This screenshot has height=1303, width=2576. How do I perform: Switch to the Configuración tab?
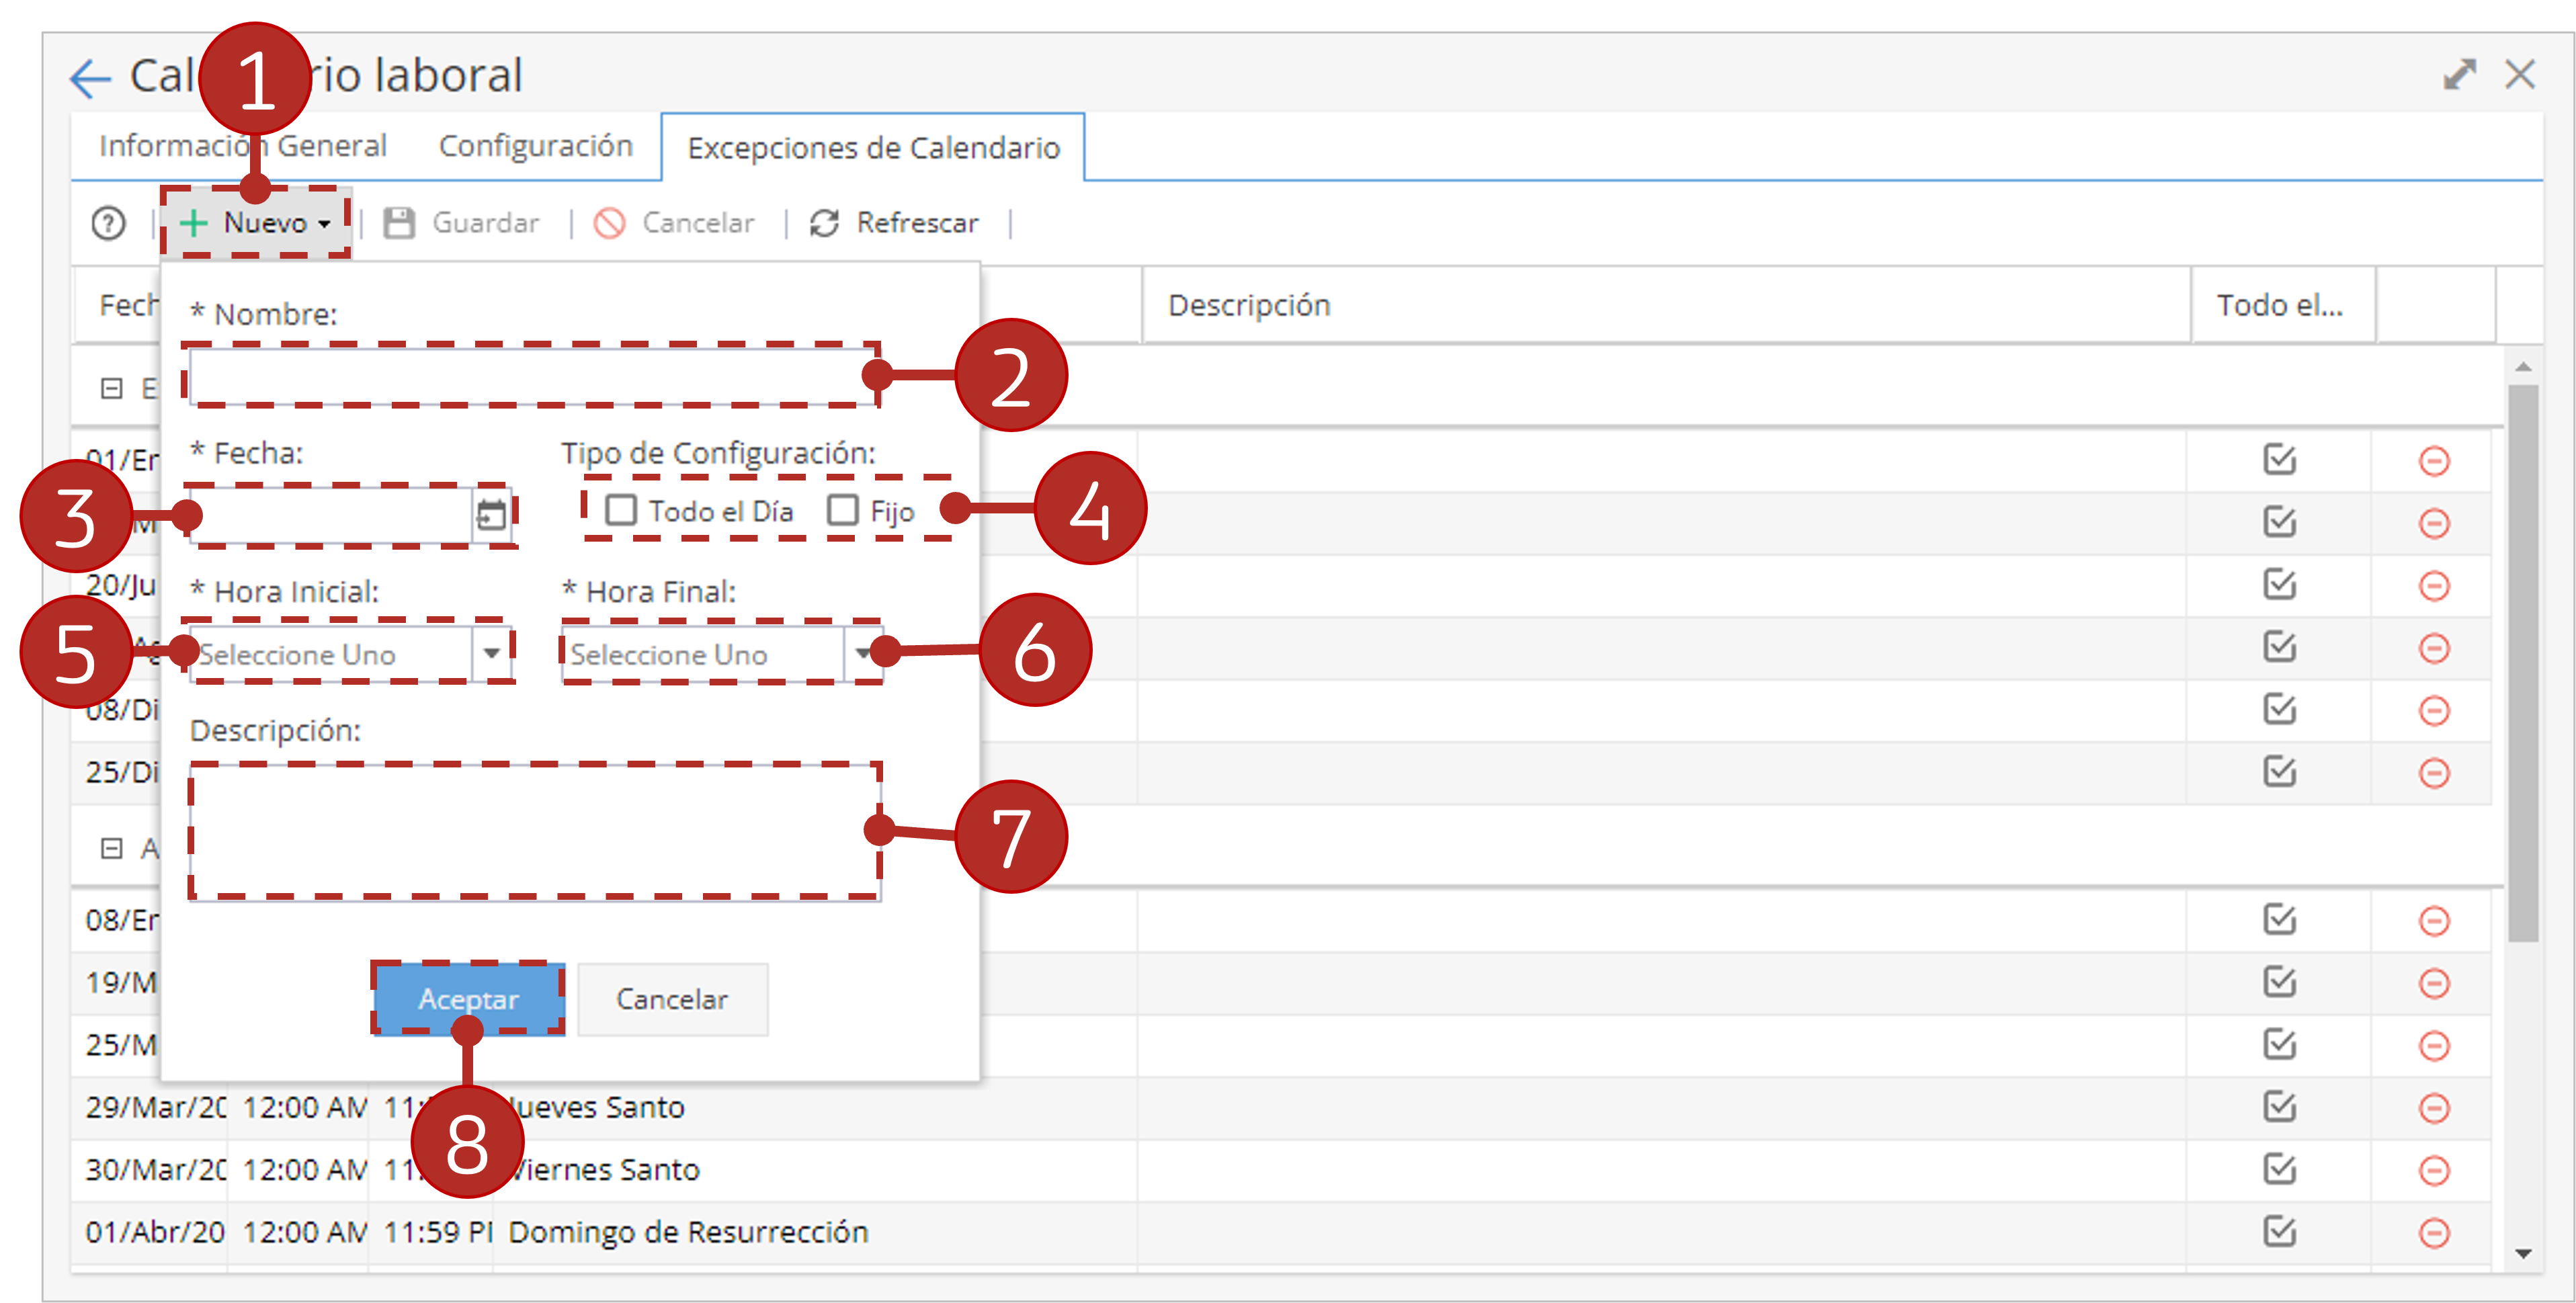tap(535, 146)
